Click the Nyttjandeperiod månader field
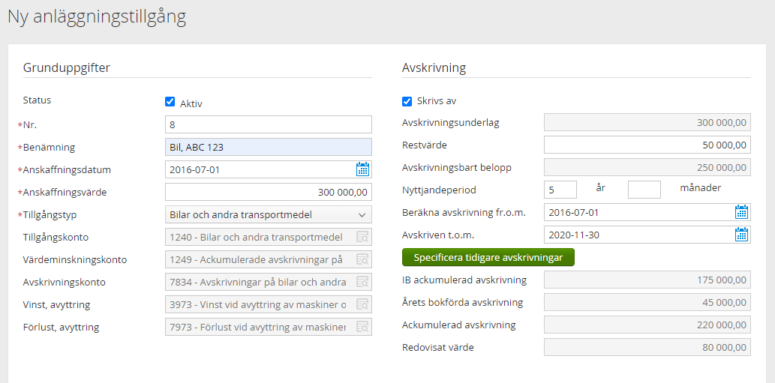Viewport: 775px width, 383px height. (644, 190)
